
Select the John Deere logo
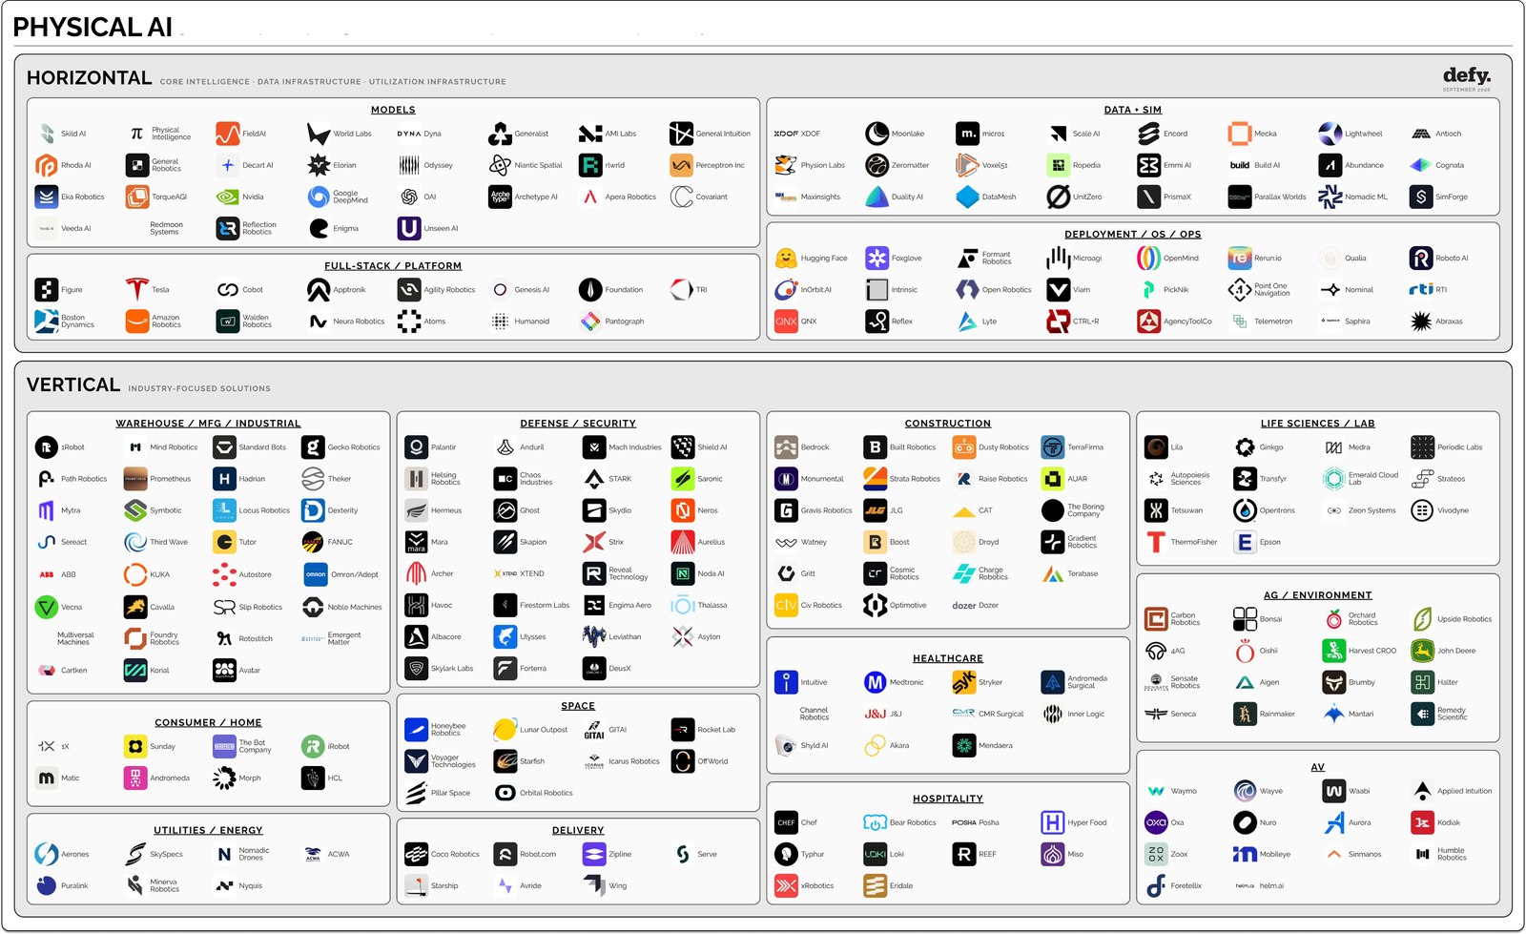pyautogui.click(x=1423, y=651)
